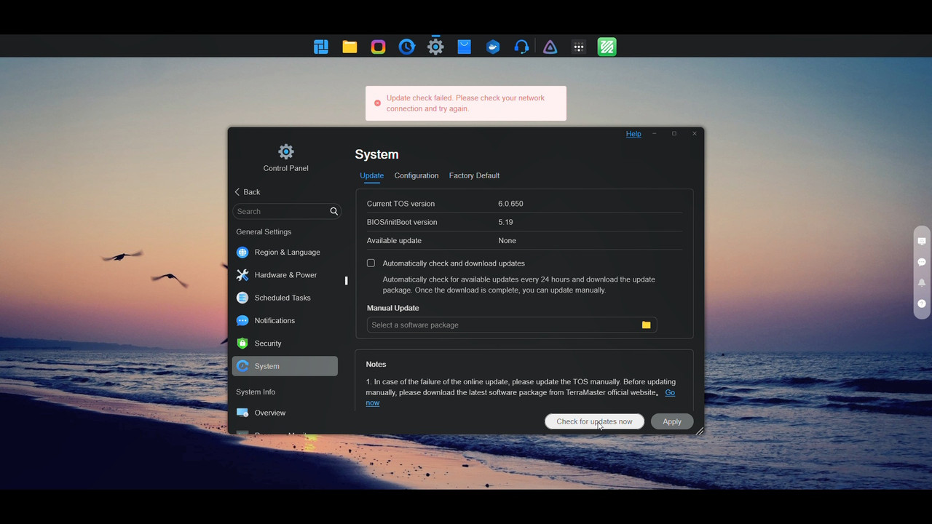Click the sidebar scrollbar handle
The width and height of the screenshot is (932, 524).
(347, 280)
